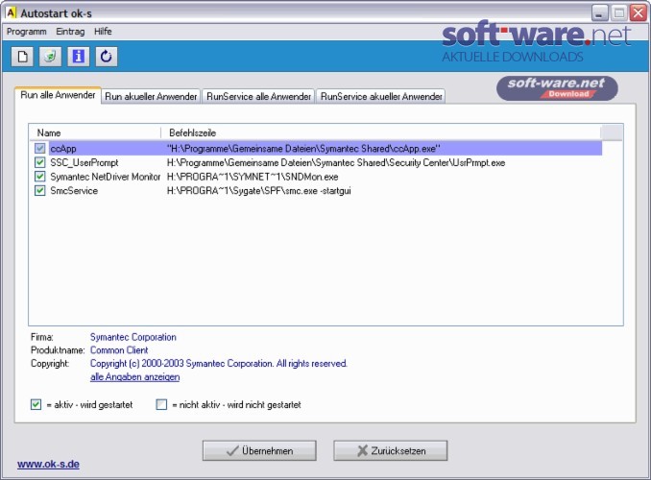The height and width of the screenshot is (480, 651).
Task: Select the ccApp row name
Action: pyautogui.click(x=63, y=148)
